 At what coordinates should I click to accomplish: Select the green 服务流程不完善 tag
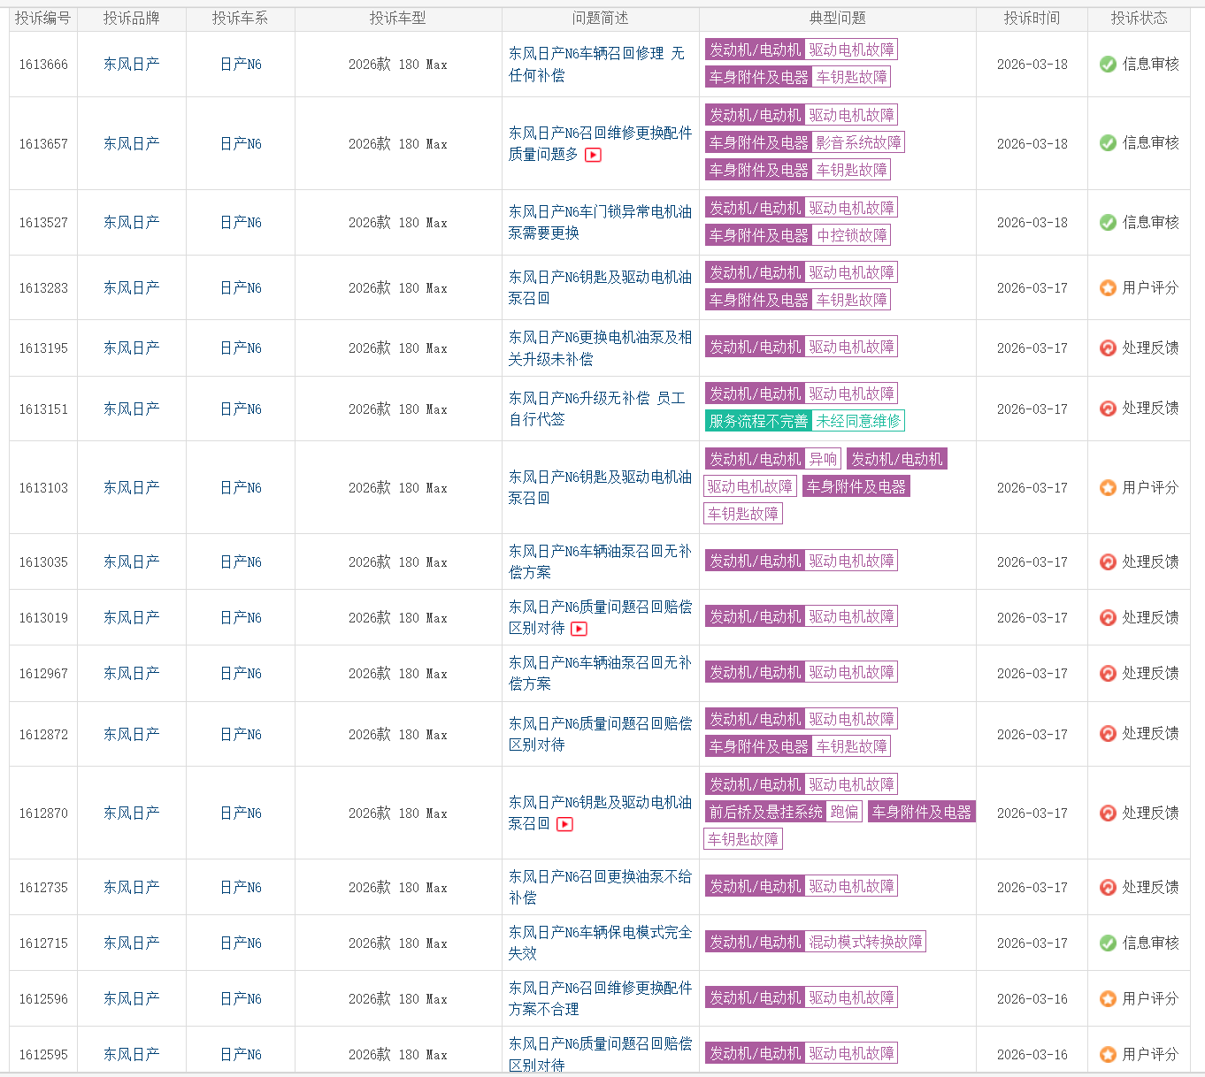click(x=758, y=421)
